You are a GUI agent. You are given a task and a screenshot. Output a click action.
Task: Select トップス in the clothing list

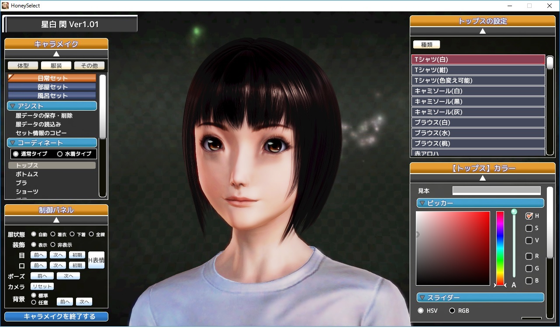(52, 165)
